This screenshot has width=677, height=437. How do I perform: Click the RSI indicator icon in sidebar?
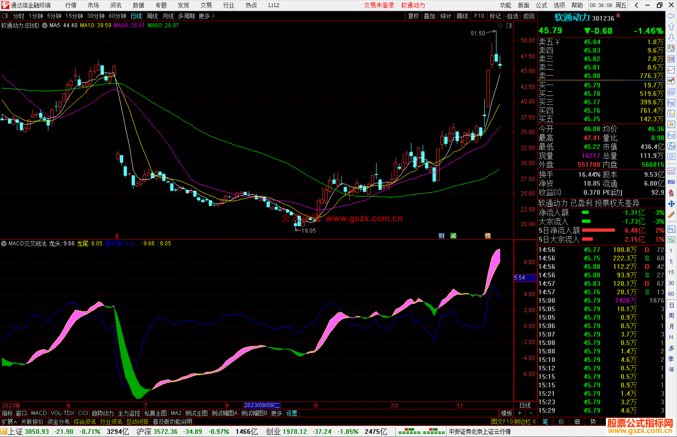[671, 182]
